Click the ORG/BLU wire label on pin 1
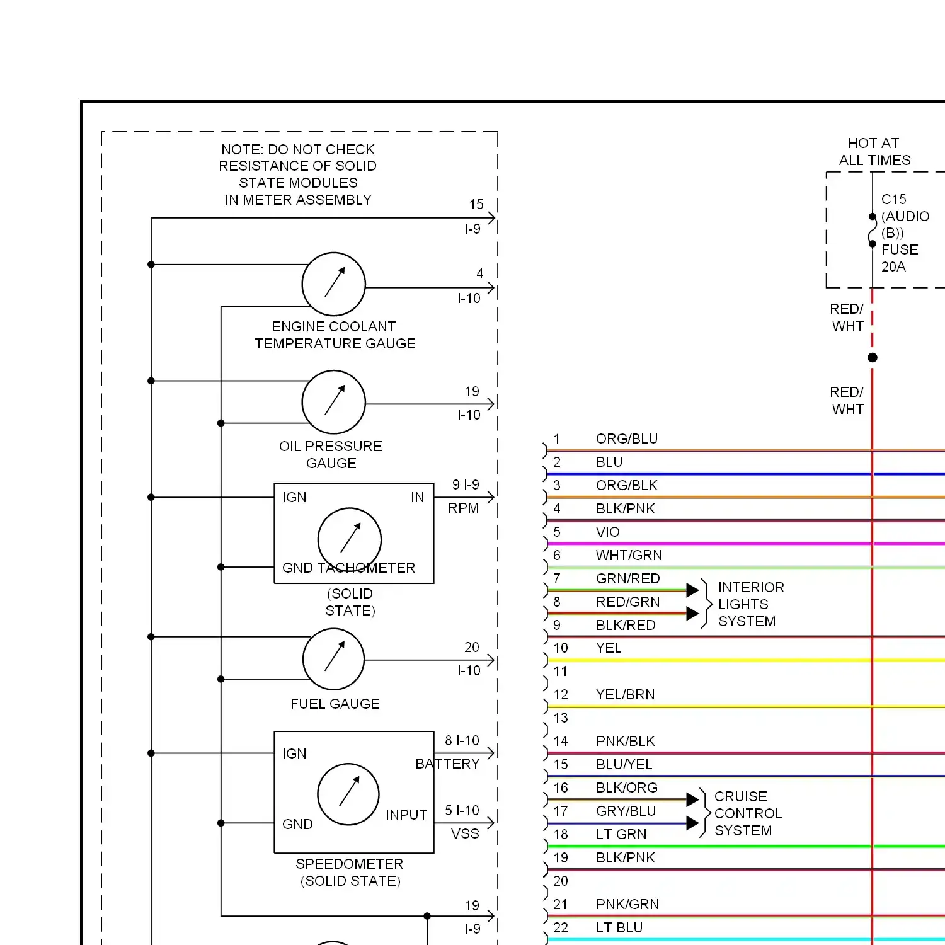The image size is (945, 945). pos(627,438)
